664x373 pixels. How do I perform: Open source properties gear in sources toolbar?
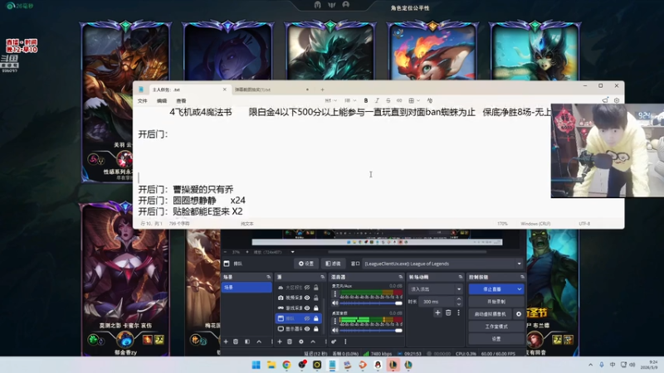point(301,342)
